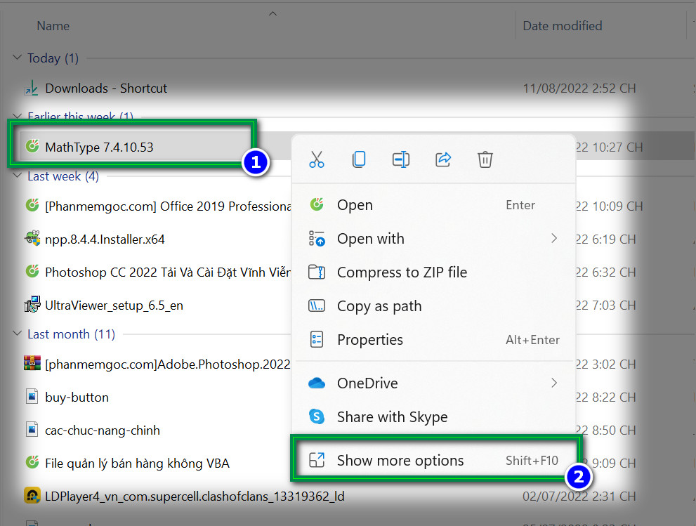The image size is (696, 526).
Task: Click the date 11/08/2022 2:52 CH
Action: point(579,88)
